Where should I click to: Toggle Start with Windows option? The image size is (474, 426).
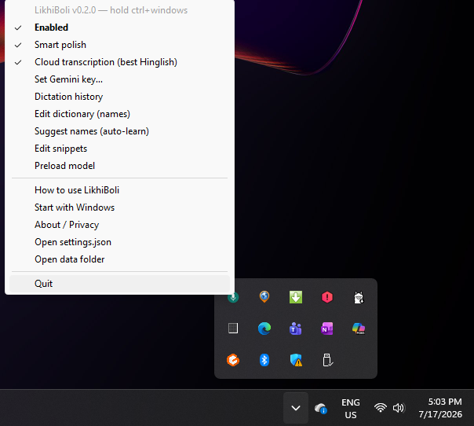[120, 207]
